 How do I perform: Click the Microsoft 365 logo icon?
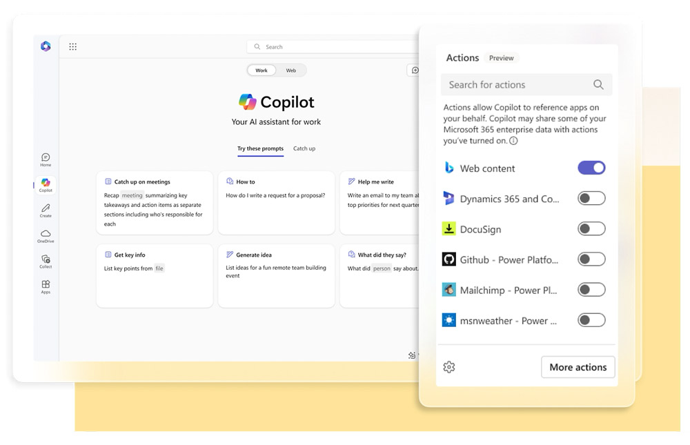coord(46,46)
